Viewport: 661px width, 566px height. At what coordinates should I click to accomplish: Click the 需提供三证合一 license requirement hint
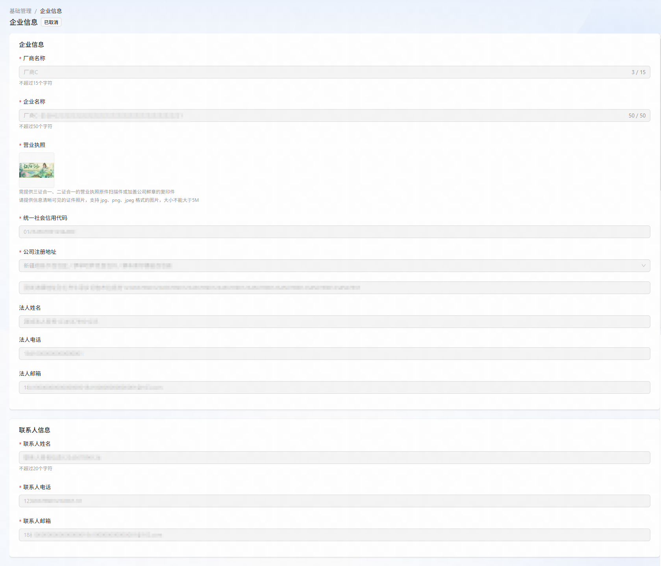click(97, 192)
